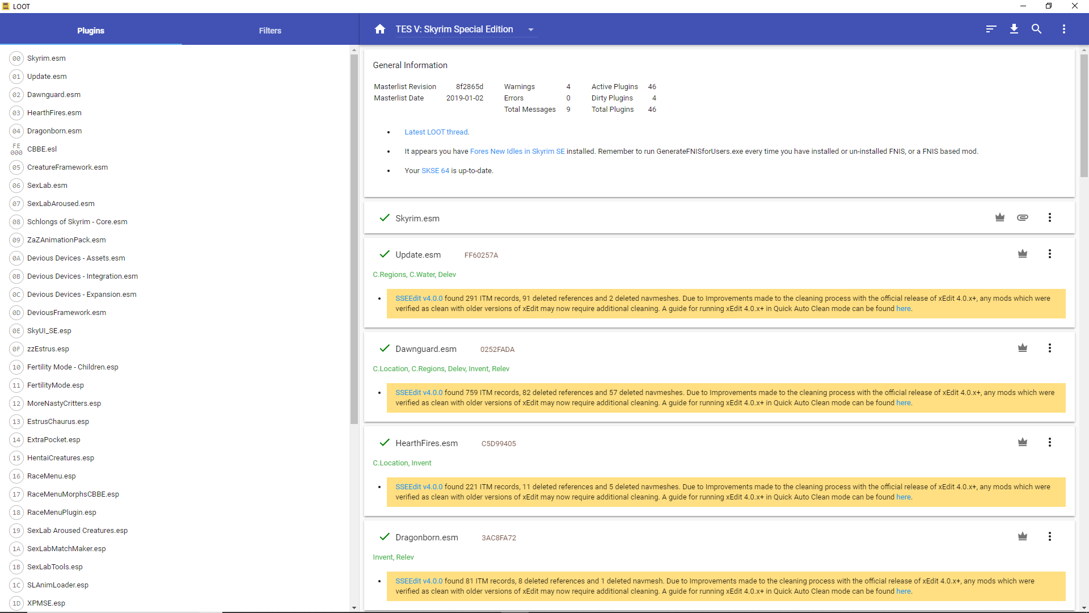Click the link icon on Skyrim.esm card
Viewport: 1089px width, 613px height.
(x=1023, y=217)
